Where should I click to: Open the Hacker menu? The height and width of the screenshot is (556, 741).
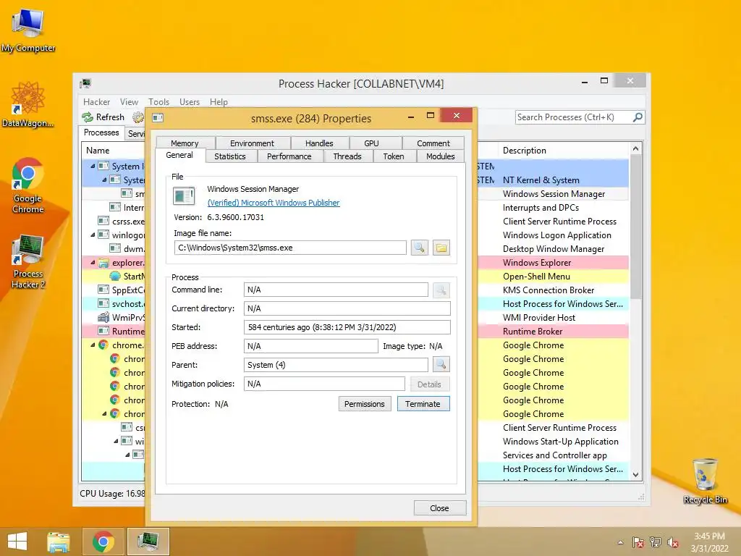click(96, 101)
